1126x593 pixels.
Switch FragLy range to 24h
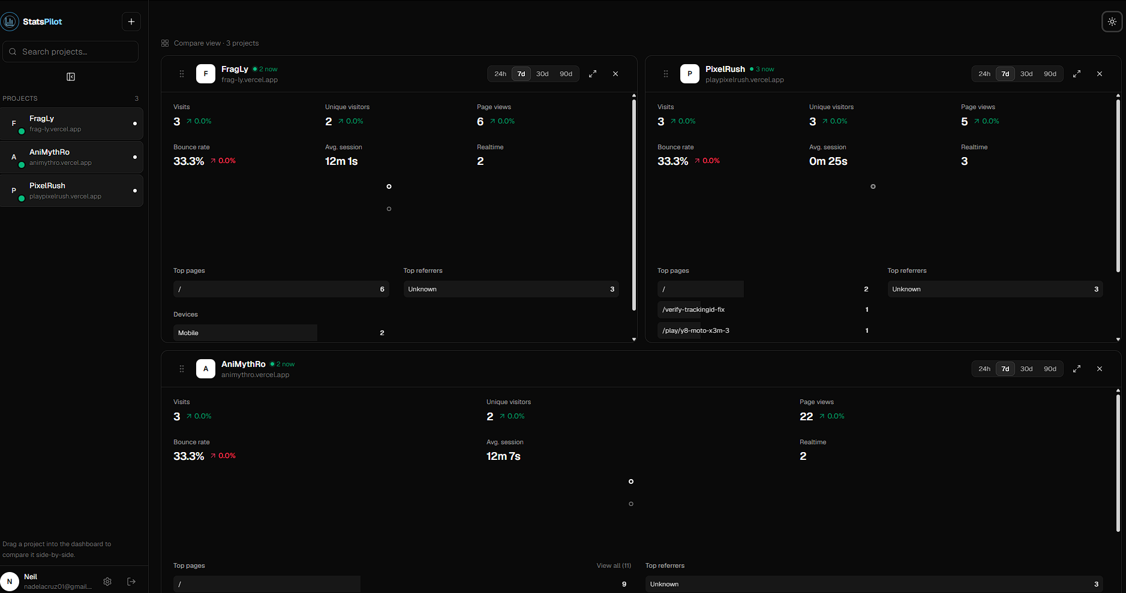pyautogui.click(x=500, y=74)
